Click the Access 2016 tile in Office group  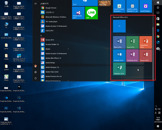[145, 56]
